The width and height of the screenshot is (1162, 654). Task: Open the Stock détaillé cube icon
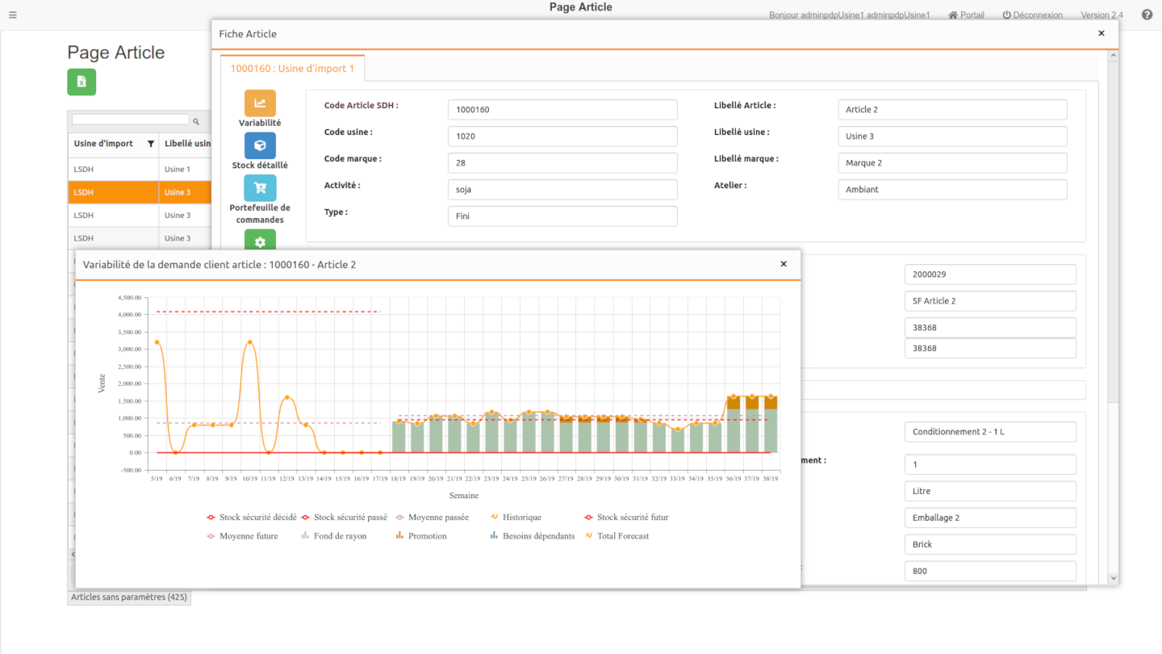coord(260,145)
